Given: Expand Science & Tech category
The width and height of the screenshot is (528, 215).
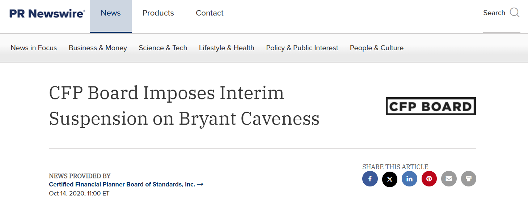Looking at the screenshot, I should [163, 48].
